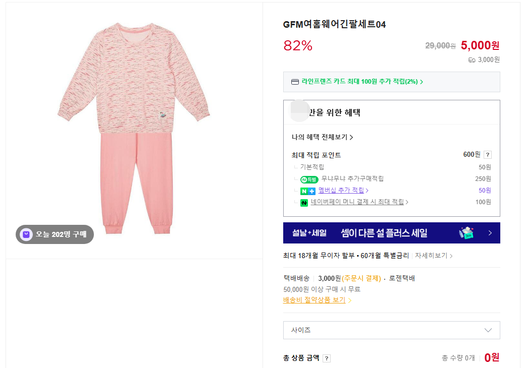This screenshot has width=522, height=368.
Task: Open the 사이즈 dropdown
Action: pos(391,330)
